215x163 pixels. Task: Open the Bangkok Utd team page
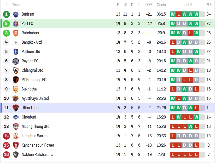pos(32,42)
